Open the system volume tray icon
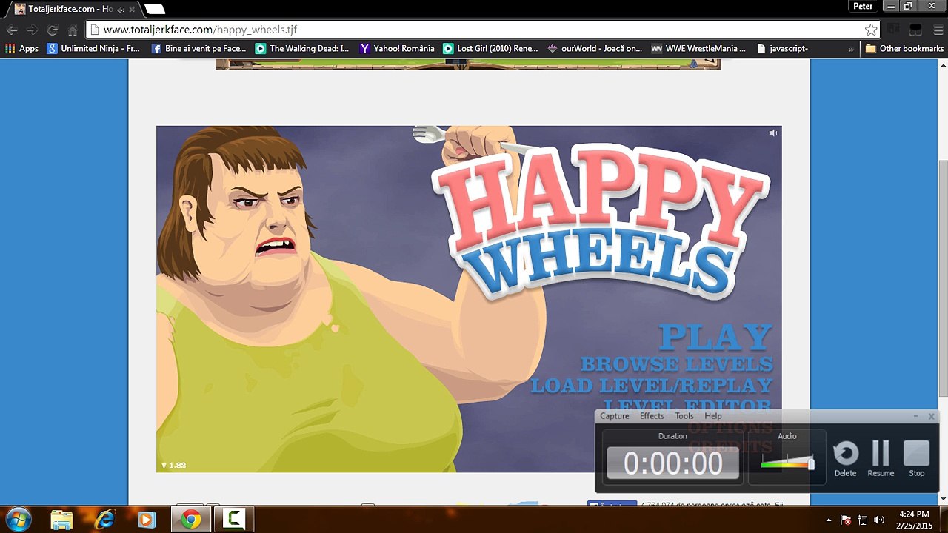The height and width of the screenshot is (533, 948). pyautogui.click(x=880, y=520)
